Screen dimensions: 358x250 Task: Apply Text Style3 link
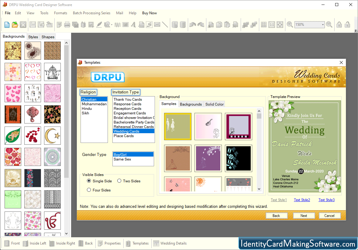click(326, 200)
